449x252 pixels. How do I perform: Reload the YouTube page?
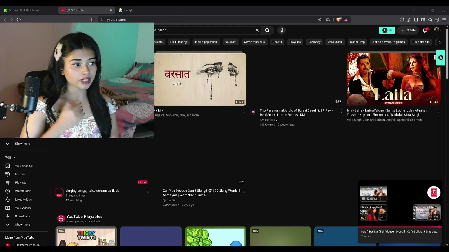(x=19, y=20)
